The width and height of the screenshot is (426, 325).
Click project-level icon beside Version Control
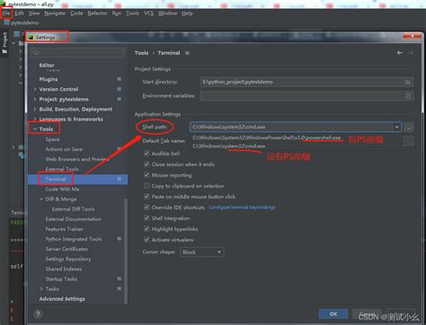[x=120, y=89]
